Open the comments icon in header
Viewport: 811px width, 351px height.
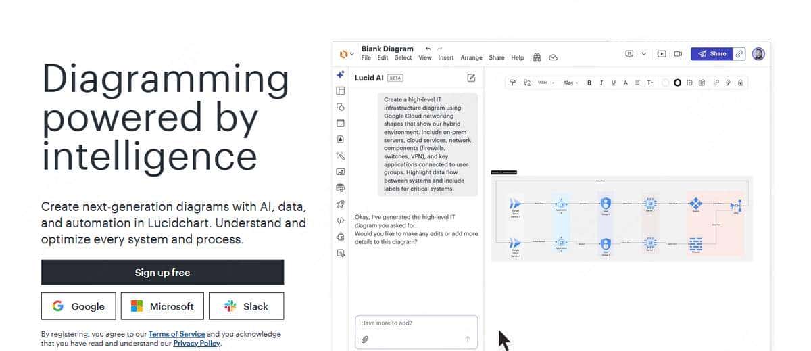[629, 54]
